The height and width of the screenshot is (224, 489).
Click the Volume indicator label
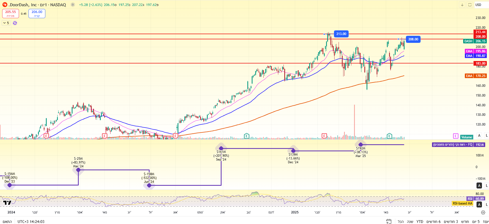[x=467, y=137]
